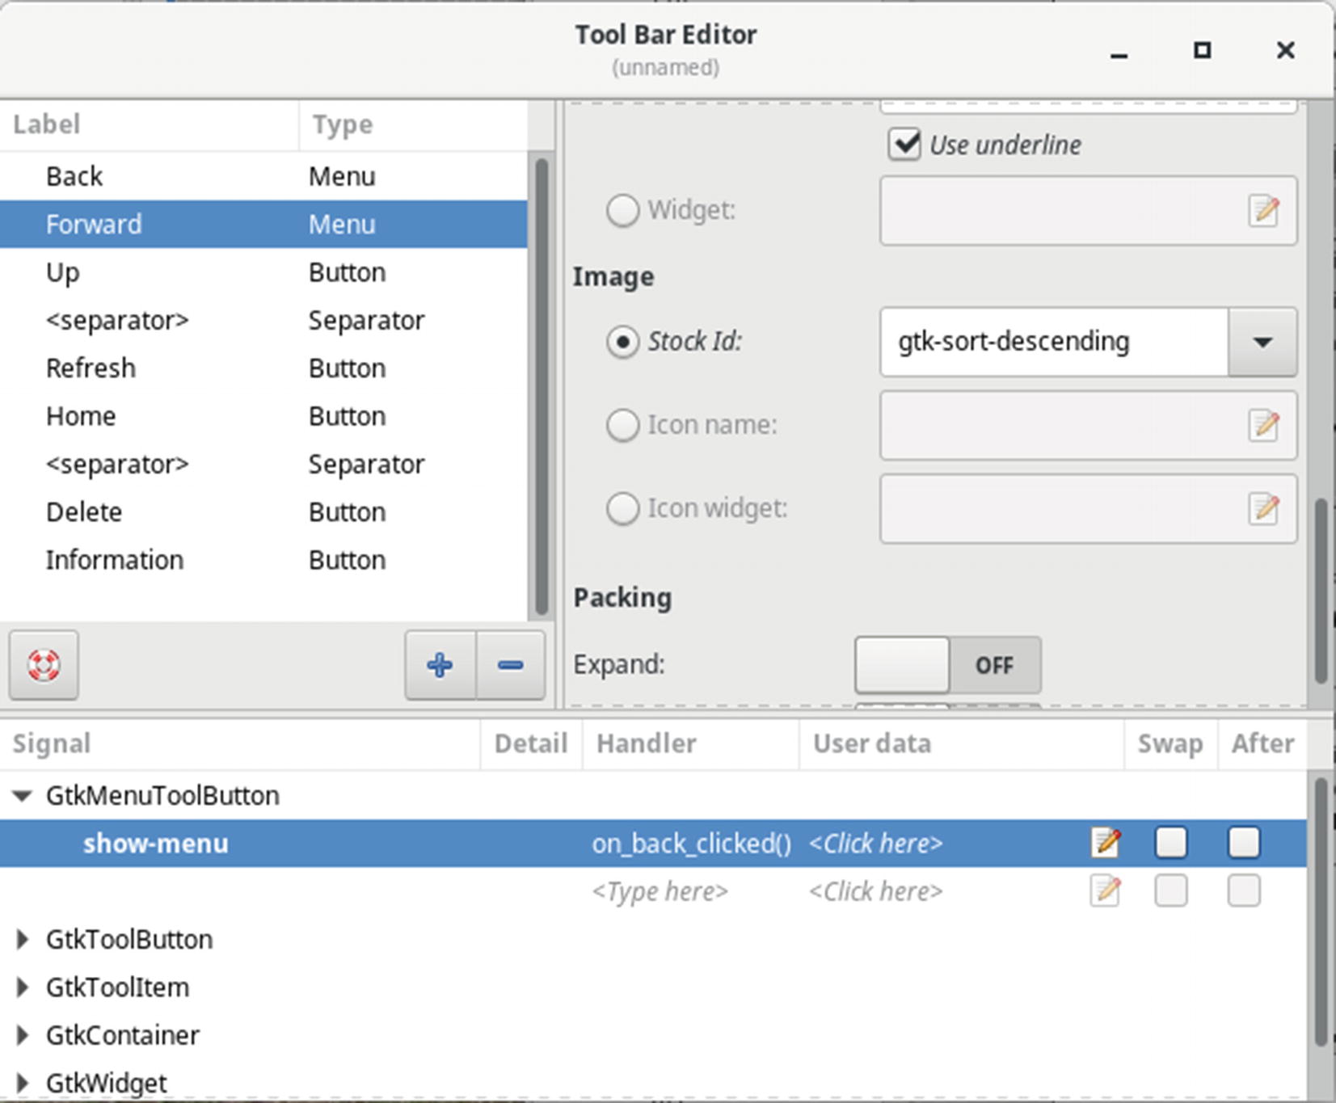Select the Back menu item row
The image size is (1336, 1103).
[x=74, y=176]
